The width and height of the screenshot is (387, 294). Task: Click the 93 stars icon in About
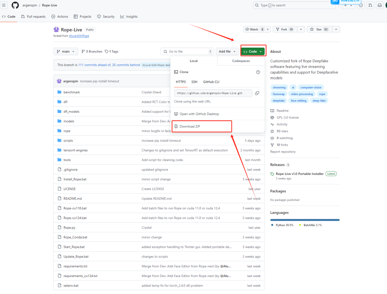(272, 131)
